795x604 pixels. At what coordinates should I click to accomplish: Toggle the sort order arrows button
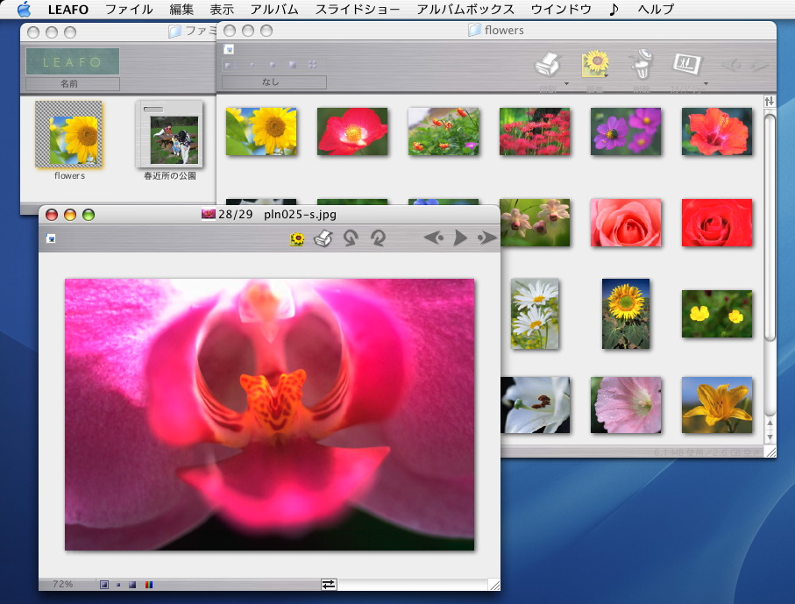(770, 101)
